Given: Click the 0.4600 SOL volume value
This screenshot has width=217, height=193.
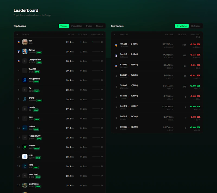Looking at the screenshot, I should point(168,107).
